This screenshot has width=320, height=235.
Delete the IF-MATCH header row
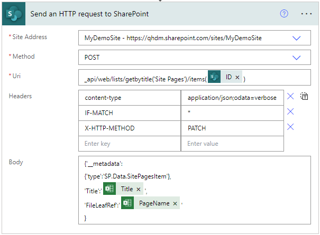click(x=290, y=111)
